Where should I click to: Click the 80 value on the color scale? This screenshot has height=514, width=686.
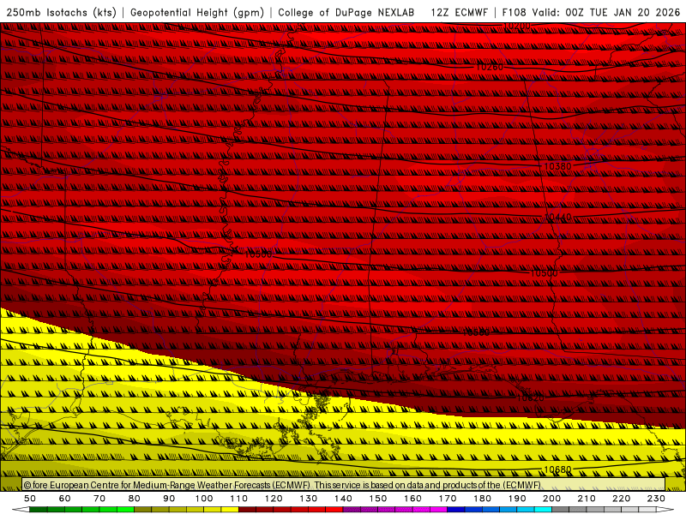[135, 499]
